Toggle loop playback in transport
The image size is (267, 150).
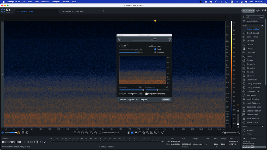[x=41, y=142]
